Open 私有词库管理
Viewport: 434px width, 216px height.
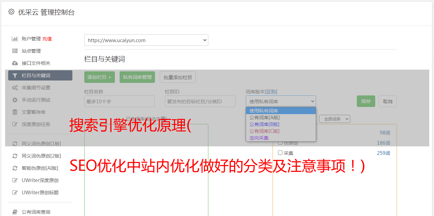tap(137, 77)
